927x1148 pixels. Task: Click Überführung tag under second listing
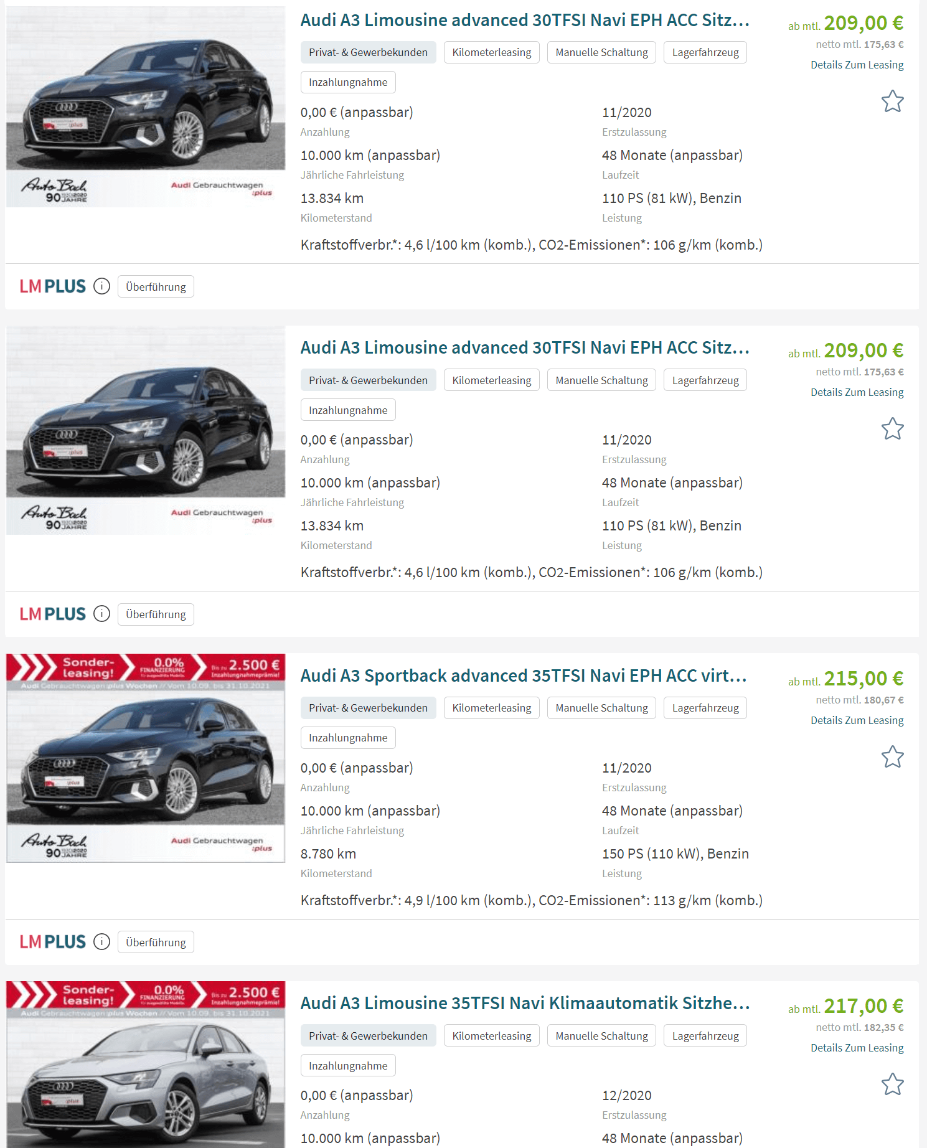[x=156, y=614]
